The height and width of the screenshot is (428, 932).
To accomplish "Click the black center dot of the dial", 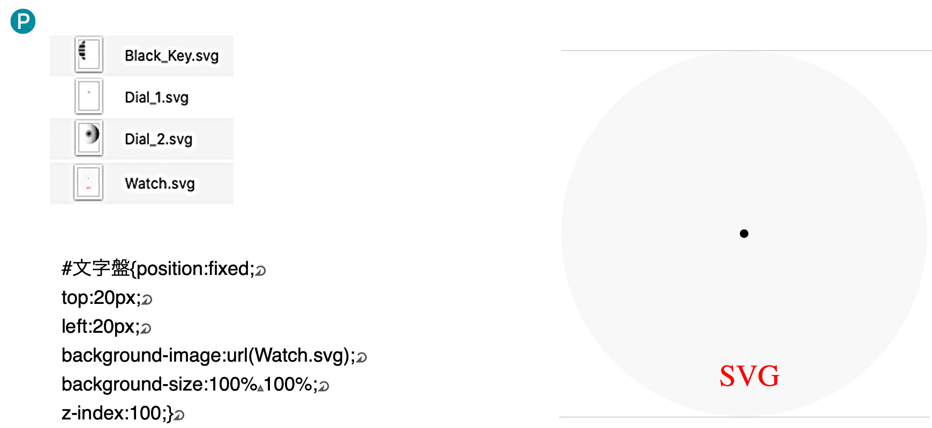I will click(x=744, y=233).
